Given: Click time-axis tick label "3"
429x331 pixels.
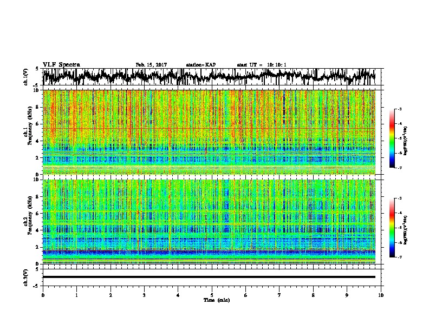Looking at the screenshot, I should point(144,295).
